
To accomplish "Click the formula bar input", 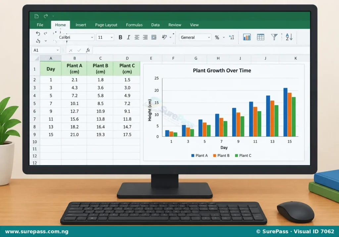I will pyautogui.click(x=201, y=50).
